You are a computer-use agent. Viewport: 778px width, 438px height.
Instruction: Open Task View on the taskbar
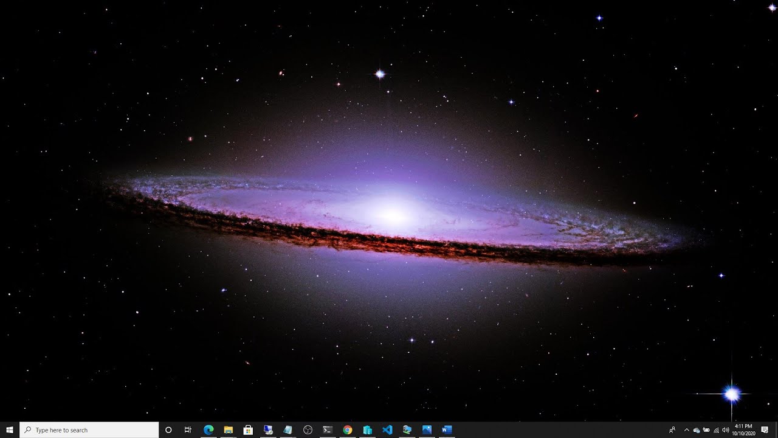click(x=188, y=429)
